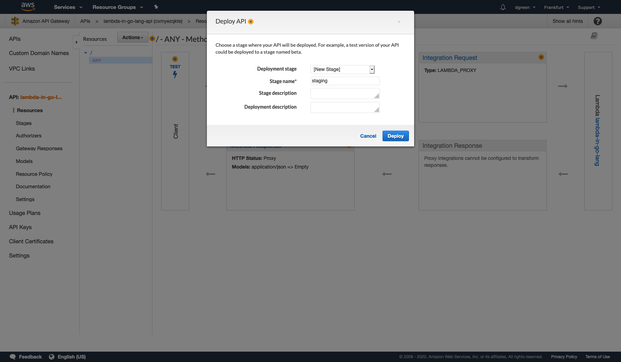Open the Actions dropdown
The image size is (621, 362).
tap(133, 37)
